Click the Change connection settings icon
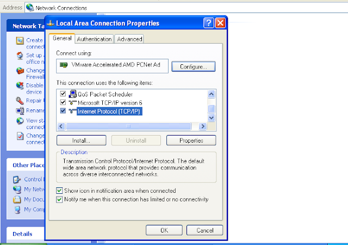 [20, 136]
